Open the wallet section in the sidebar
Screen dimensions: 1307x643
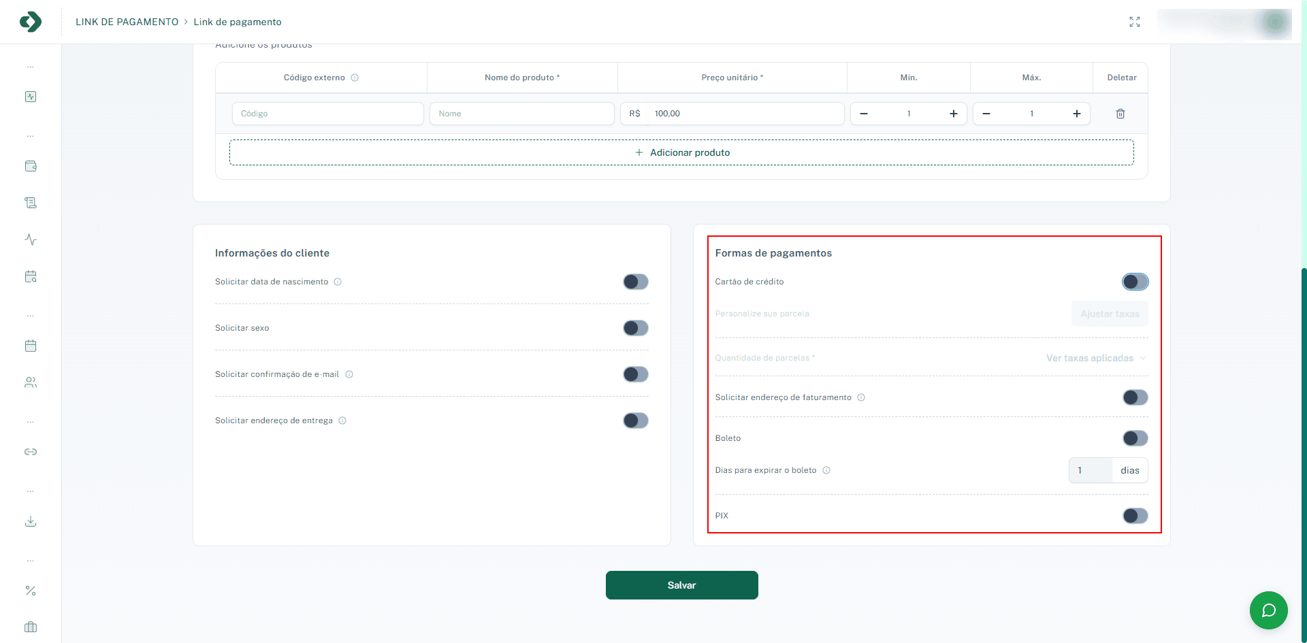click(31, 166)
